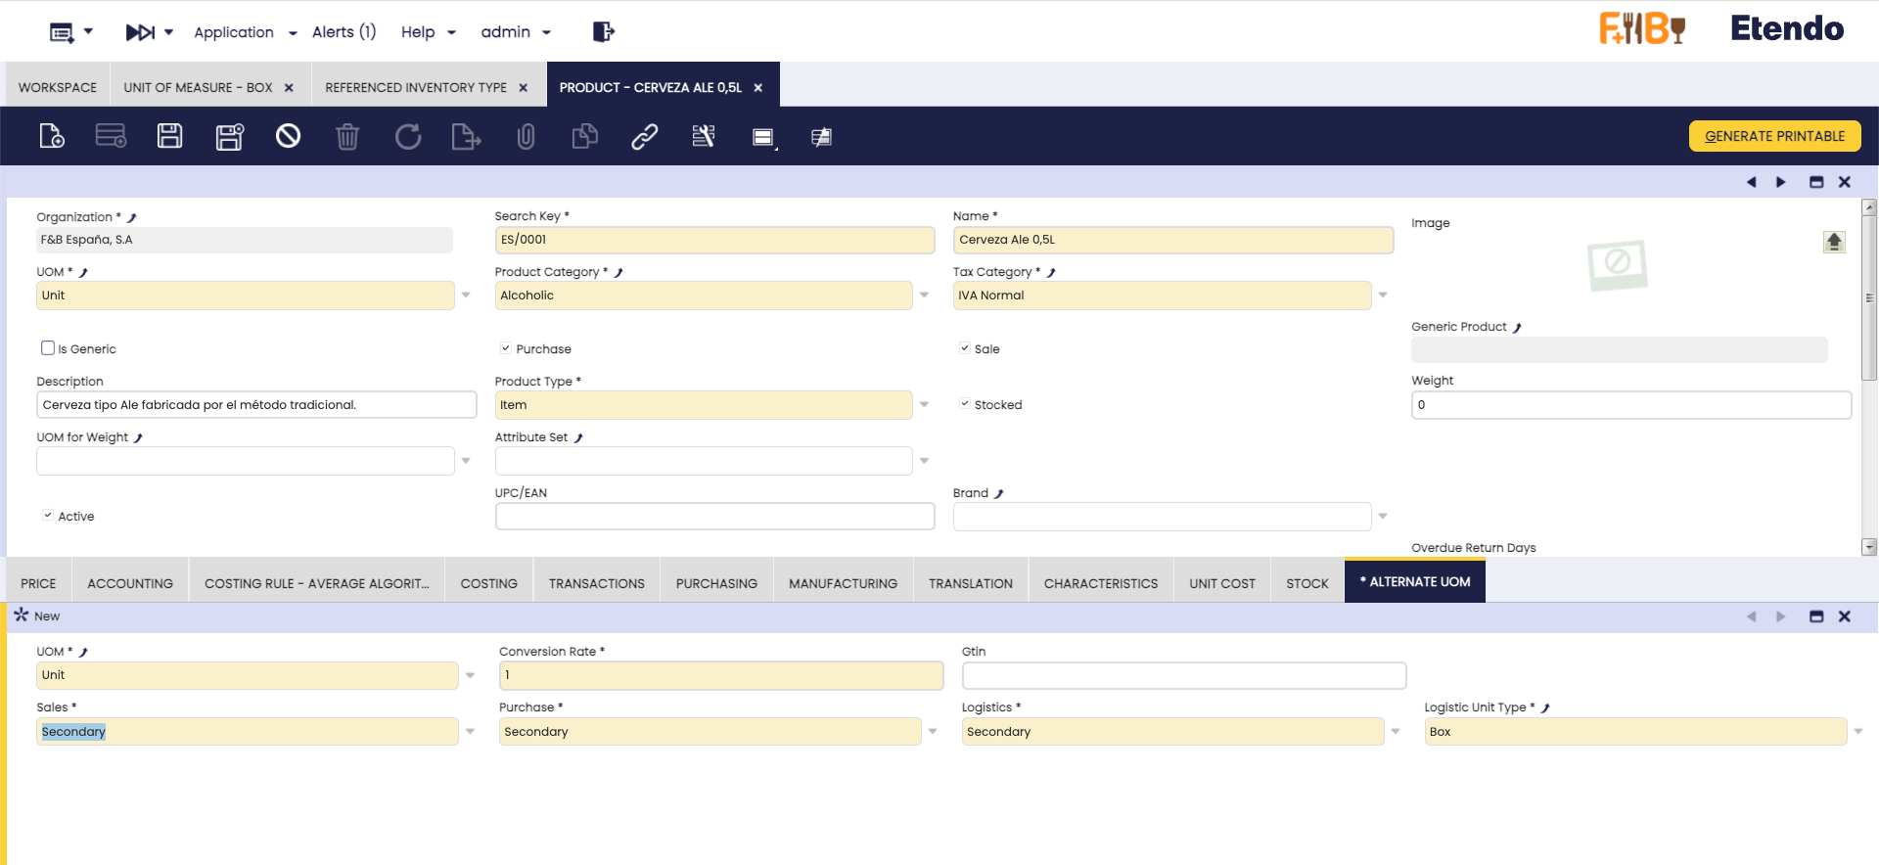This screenshot has width=1879, height=865.
Task: Upload product image with arrow icon
Action: [x=1834, y=242]
